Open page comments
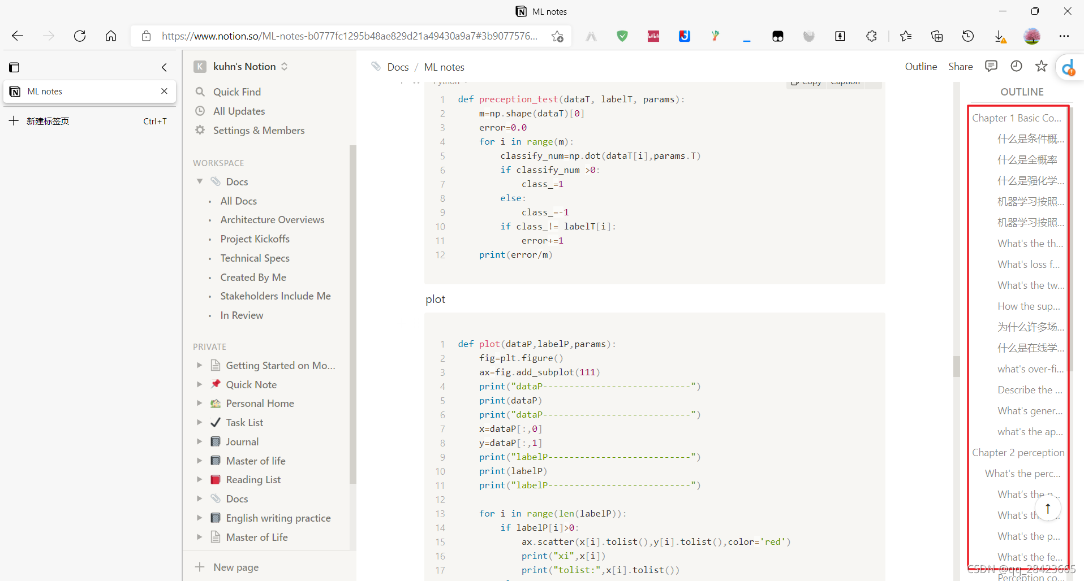Viewport: 1084px width, 581px height. pos(991,66)
